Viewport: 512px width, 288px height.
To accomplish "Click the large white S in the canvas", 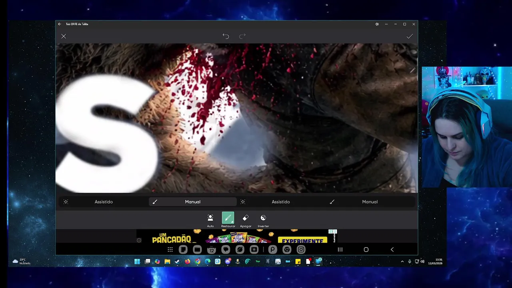I will (107, 134).
